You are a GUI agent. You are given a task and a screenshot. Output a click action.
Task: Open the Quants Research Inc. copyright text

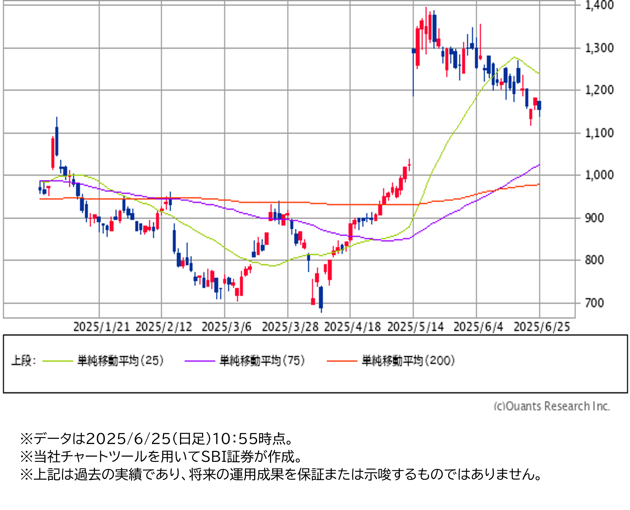click(x=552, y=406)
